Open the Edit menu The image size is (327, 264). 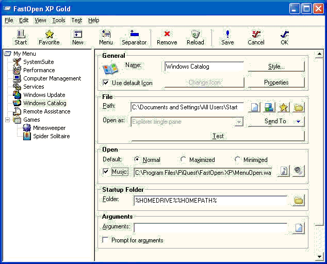point(24,20)
